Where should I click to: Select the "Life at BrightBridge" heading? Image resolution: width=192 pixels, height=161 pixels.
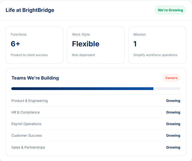point(30,10)
